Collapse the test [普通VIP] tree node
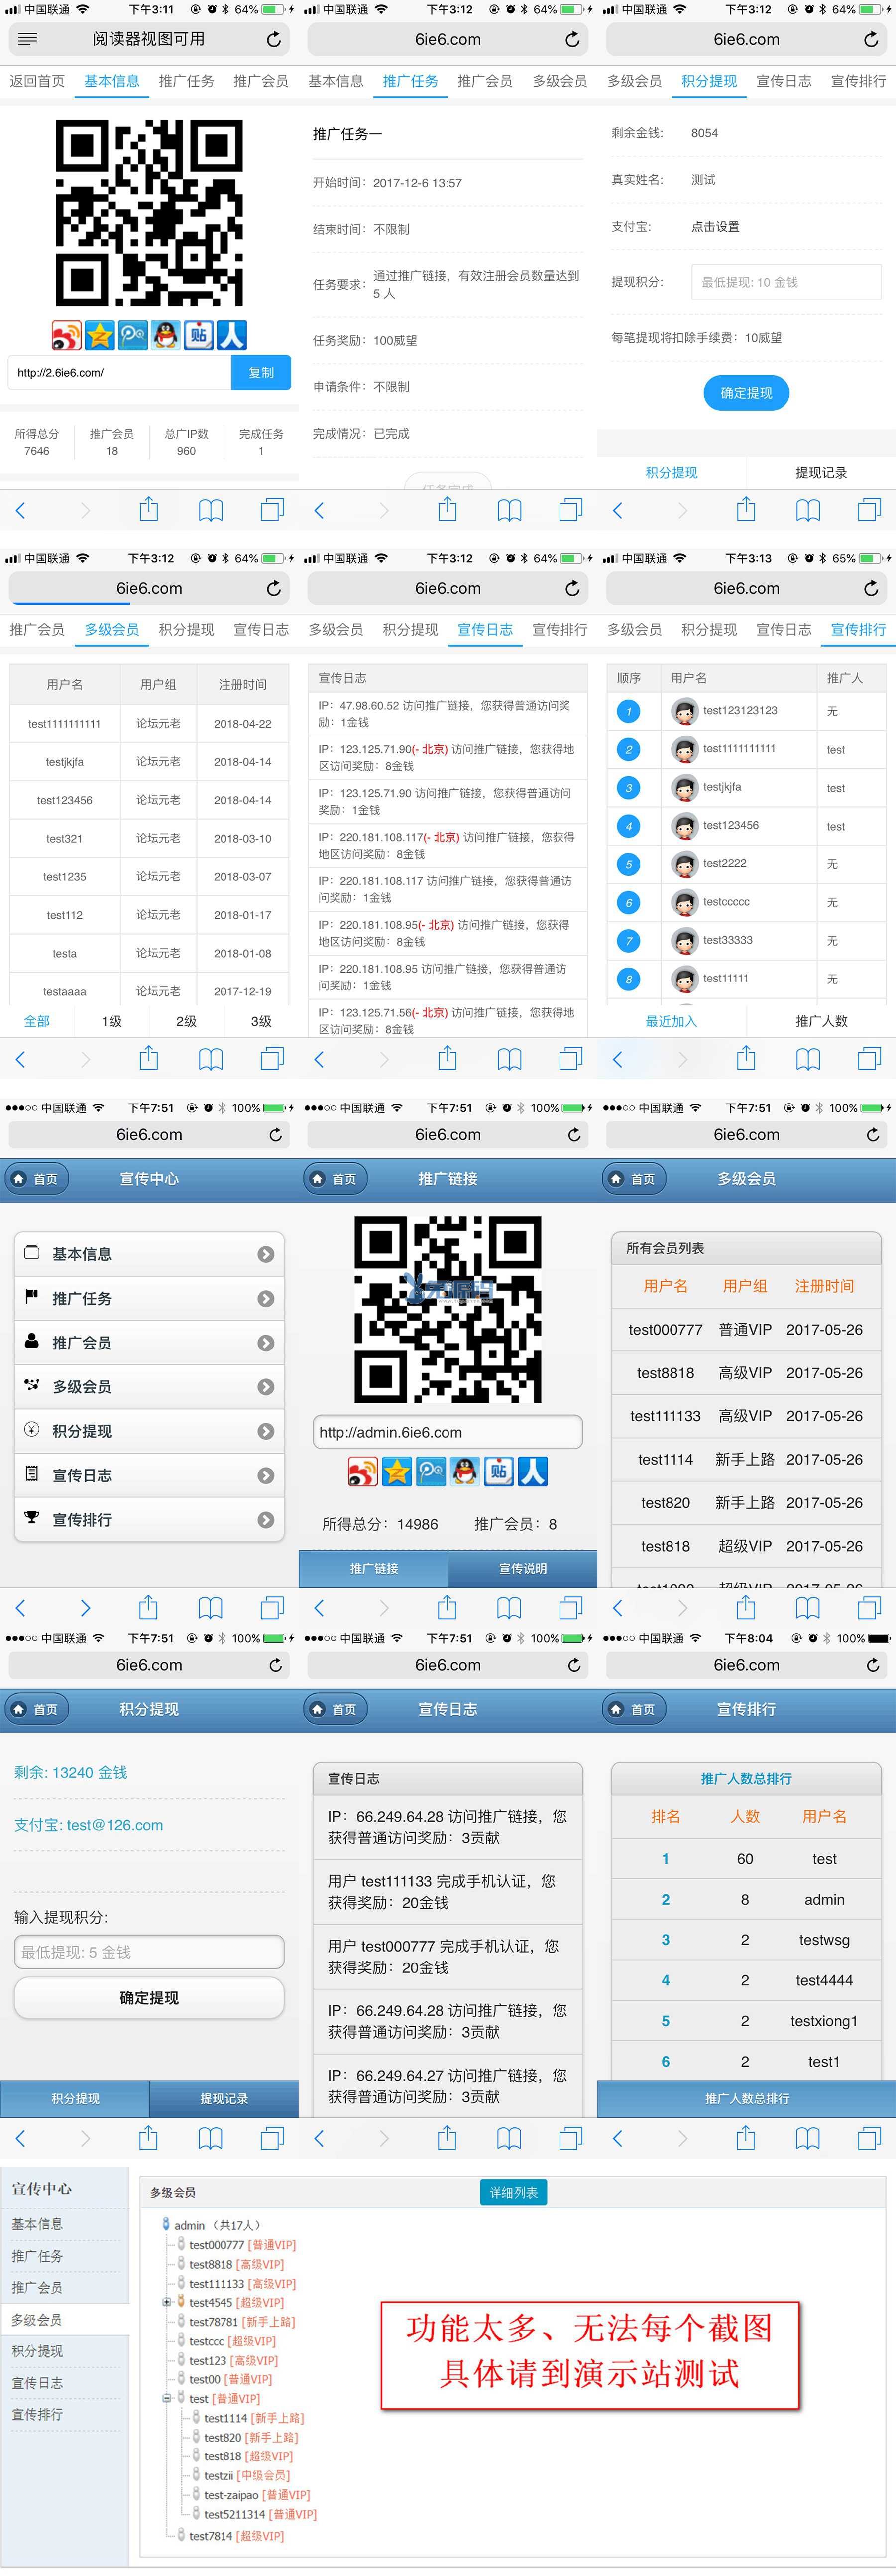 (166, 2398)
